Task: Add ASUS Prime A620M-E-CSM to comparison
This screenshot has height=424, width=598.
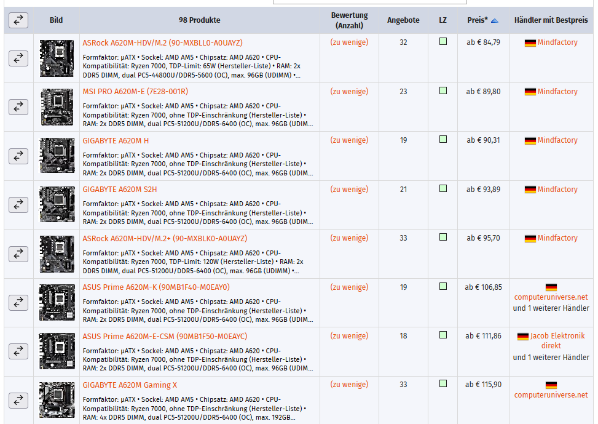Action: coord(18,351)
